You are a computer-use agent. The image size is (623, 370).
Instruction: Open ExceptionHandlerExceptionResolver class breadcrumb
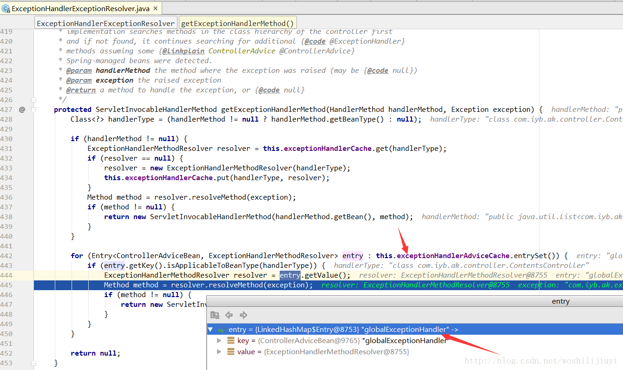(106, 23)
